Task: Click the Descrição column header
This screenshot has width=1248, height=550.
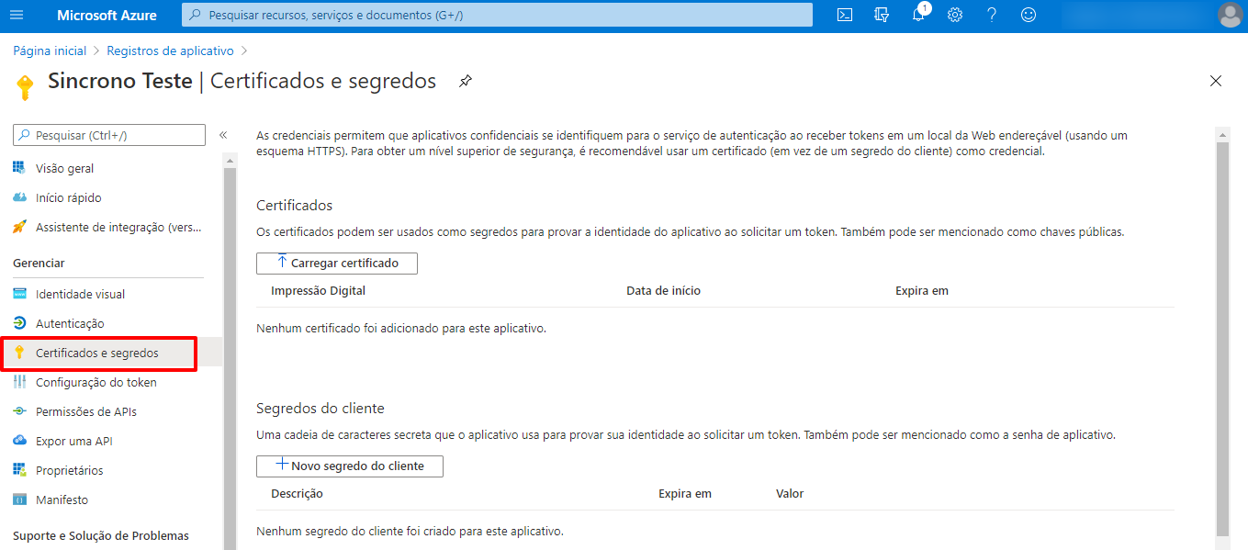Action: click(x=297, y=493)
